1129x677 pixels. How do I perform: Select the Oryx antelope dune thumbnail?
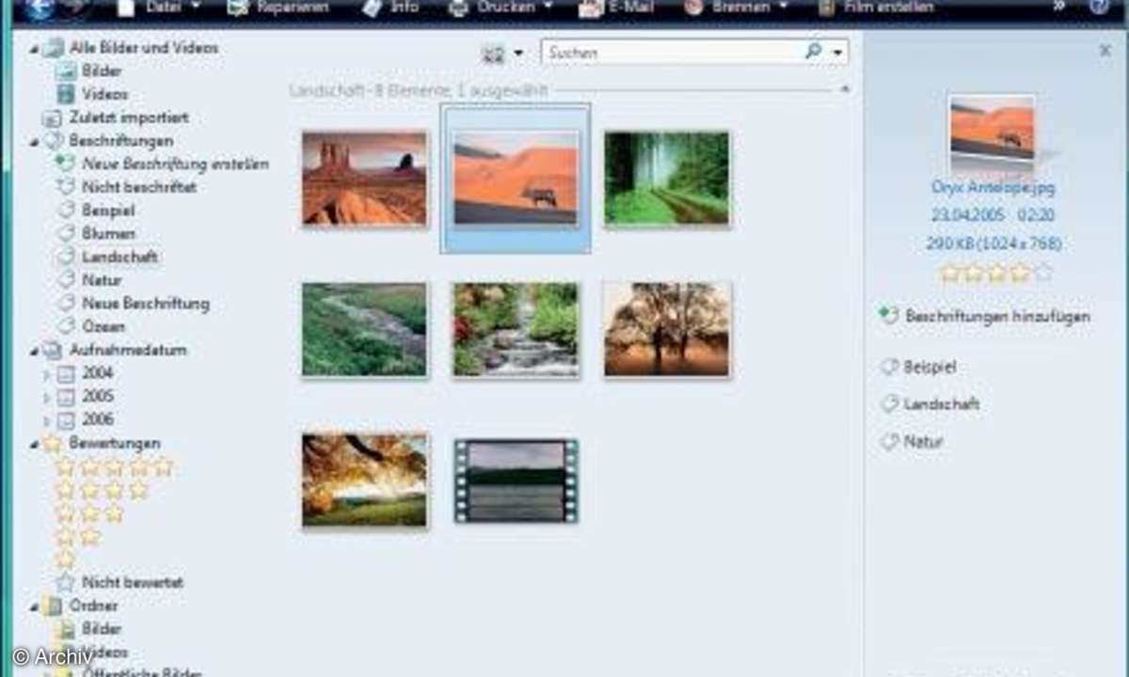pos(516,179)
